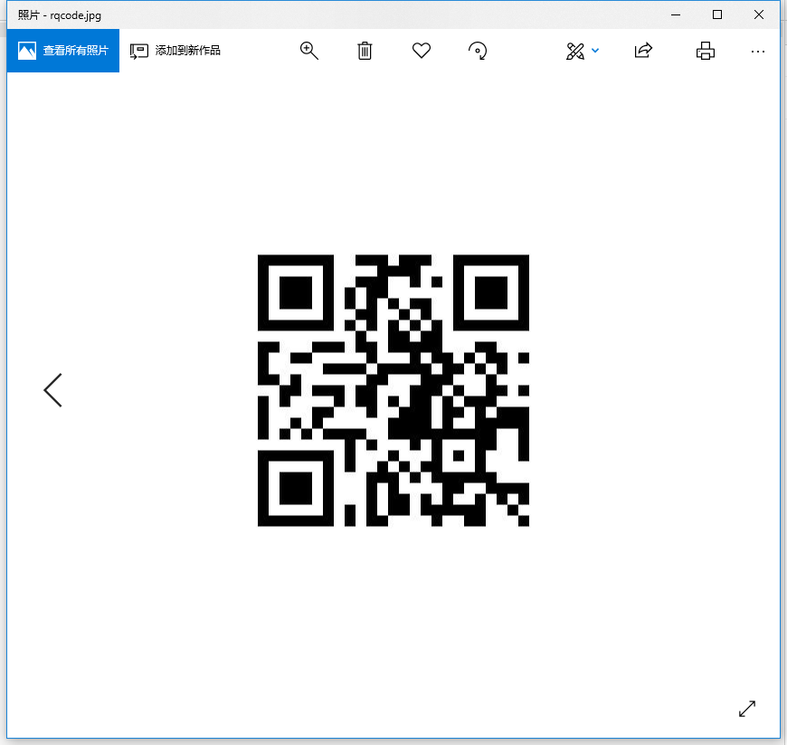This screenshot has width=787, height=745.
Task: Click the window title 照片 - rqcode.jpg
Action: [59, 15]
